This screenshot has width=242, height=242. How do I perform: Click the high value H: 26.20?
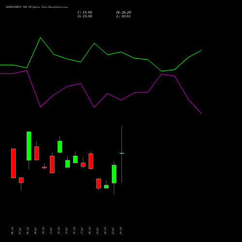click(124, 13)
